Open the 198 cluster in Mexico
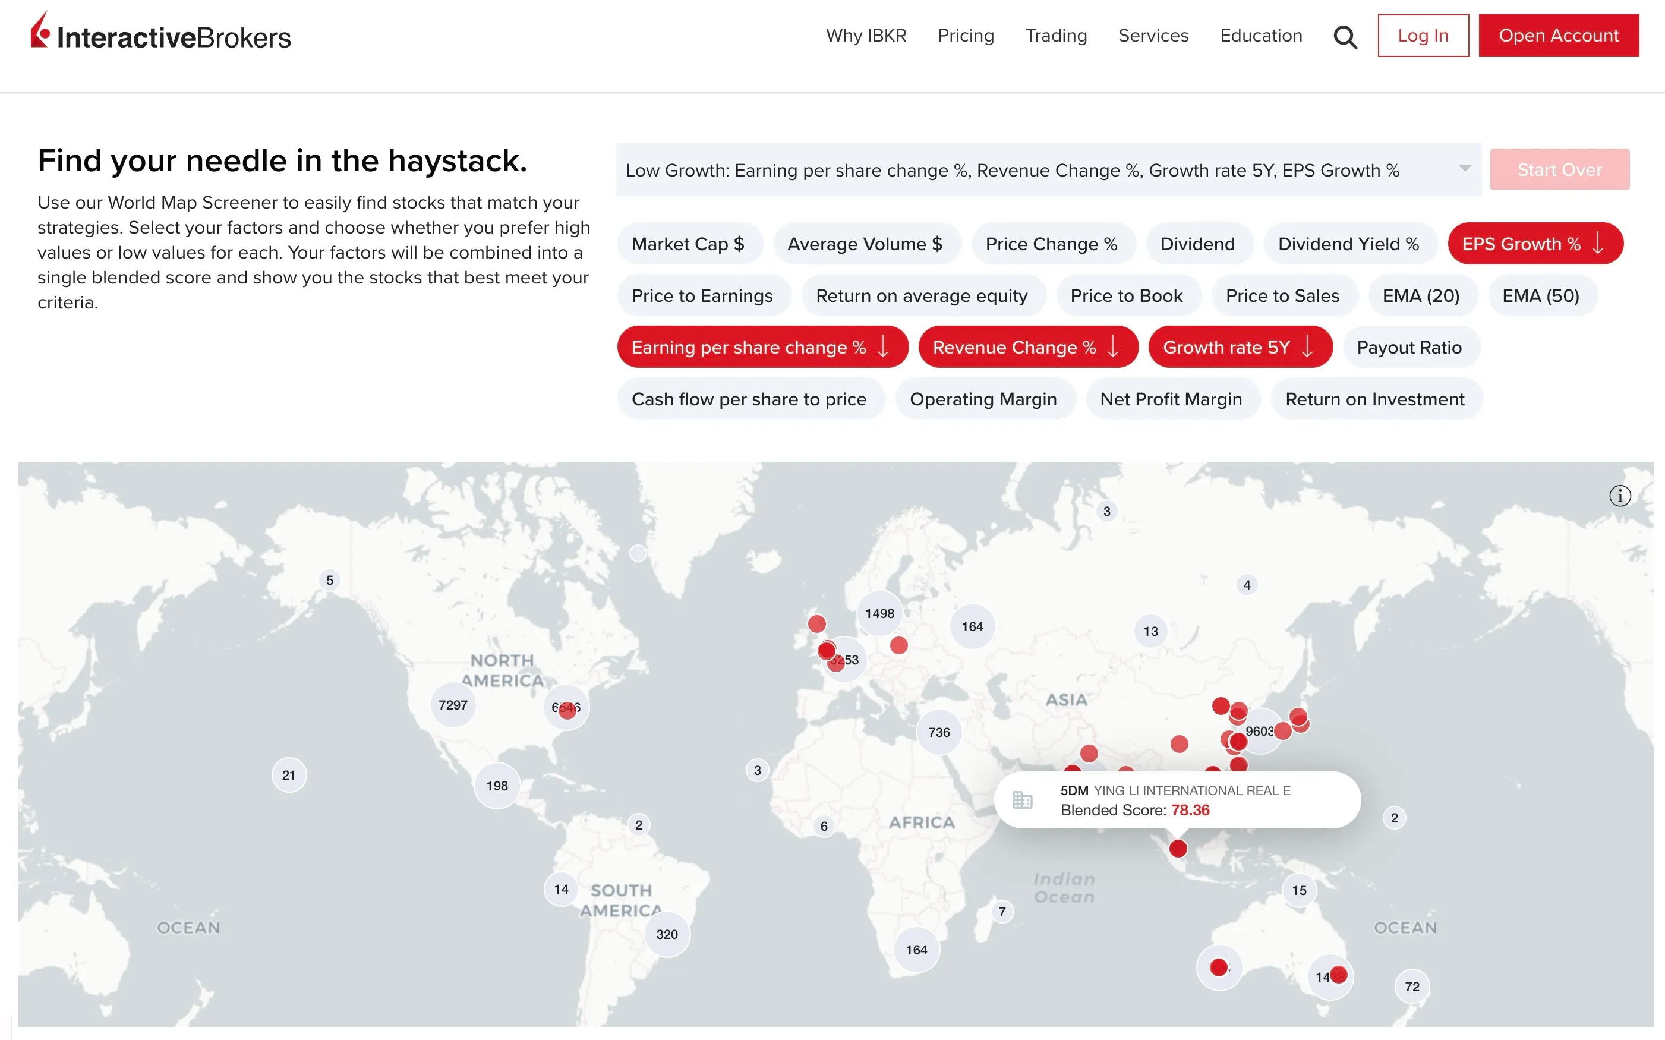1665x1040 pixels. coord(497,786)
